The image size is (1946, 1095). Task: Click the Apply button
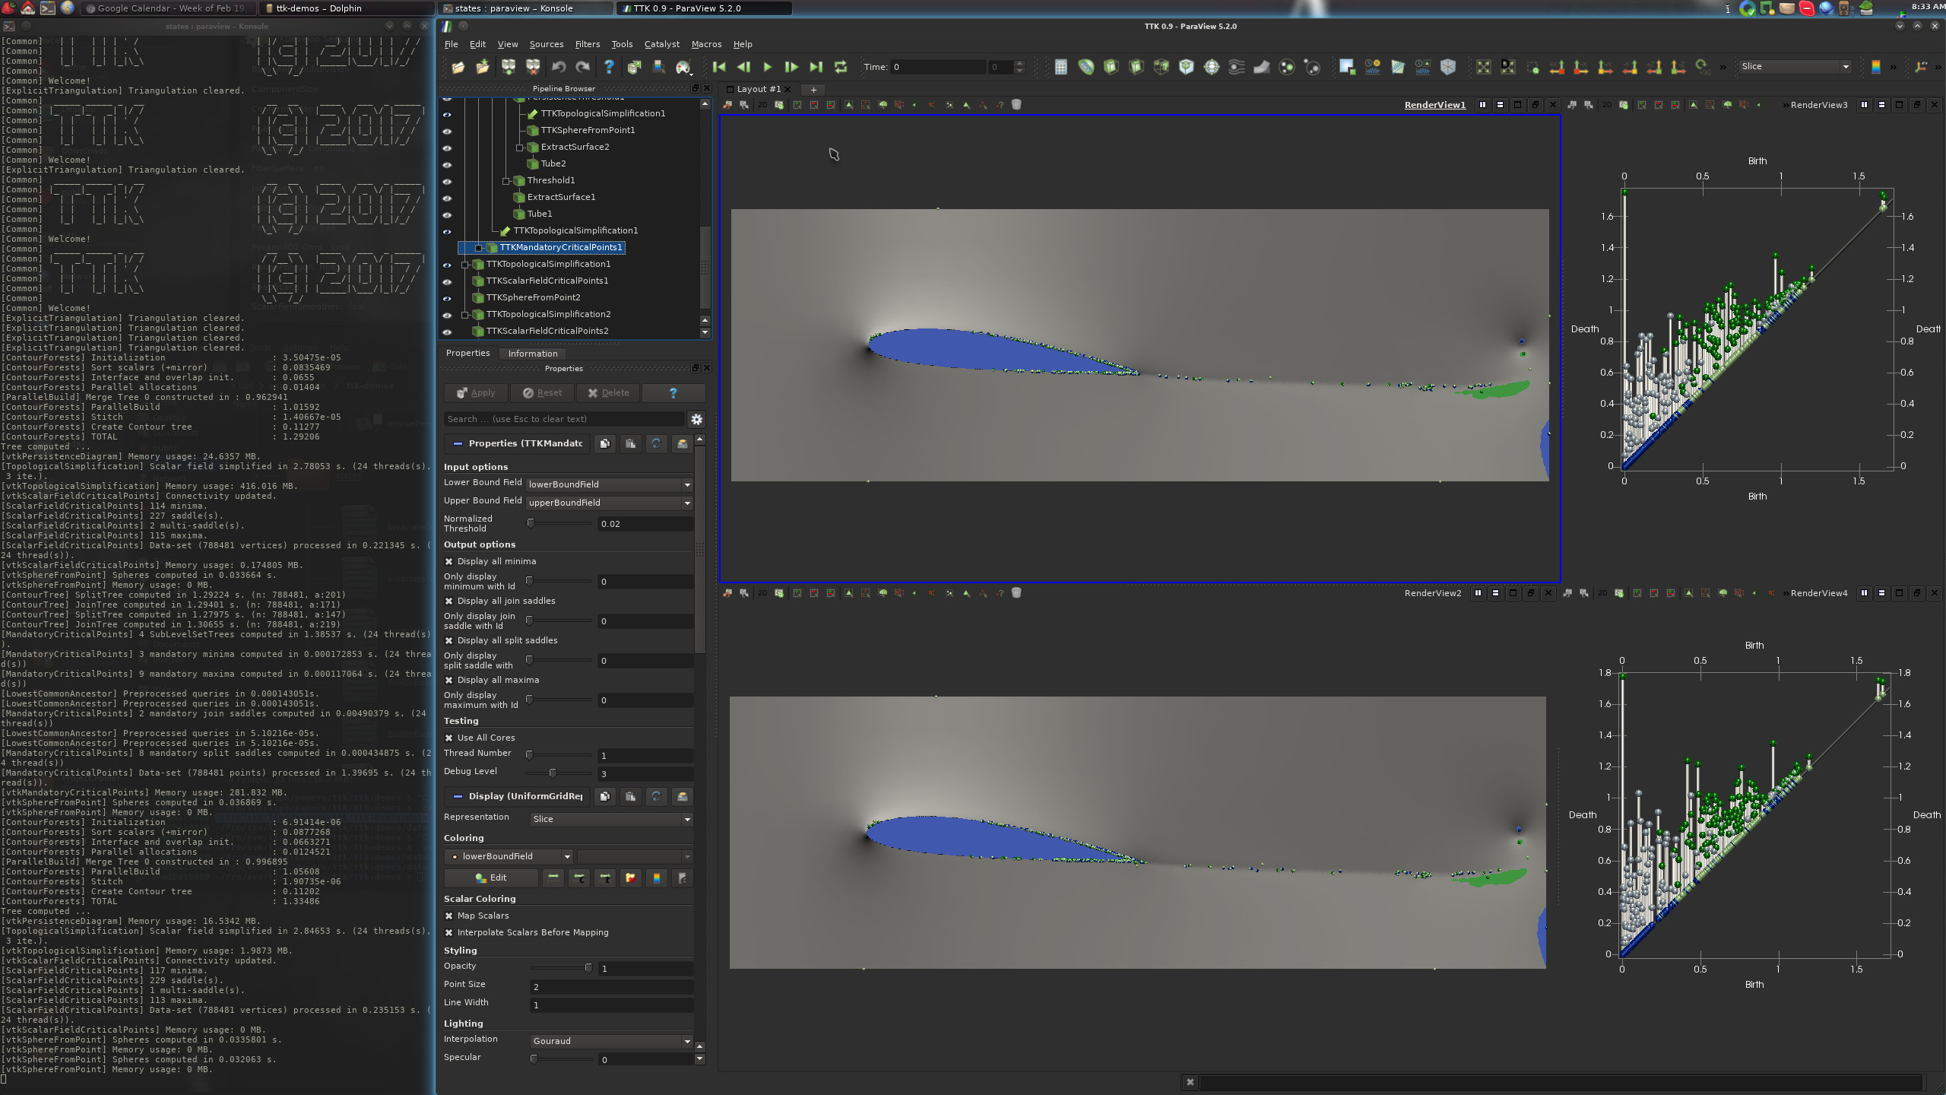tap(476, 393)
